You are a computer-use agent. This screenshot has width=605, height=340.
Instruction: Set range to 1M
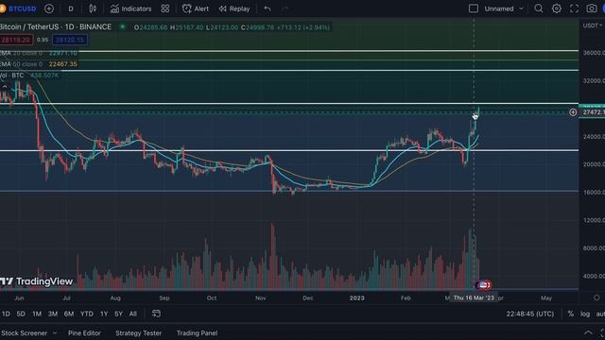pos(37,314)
